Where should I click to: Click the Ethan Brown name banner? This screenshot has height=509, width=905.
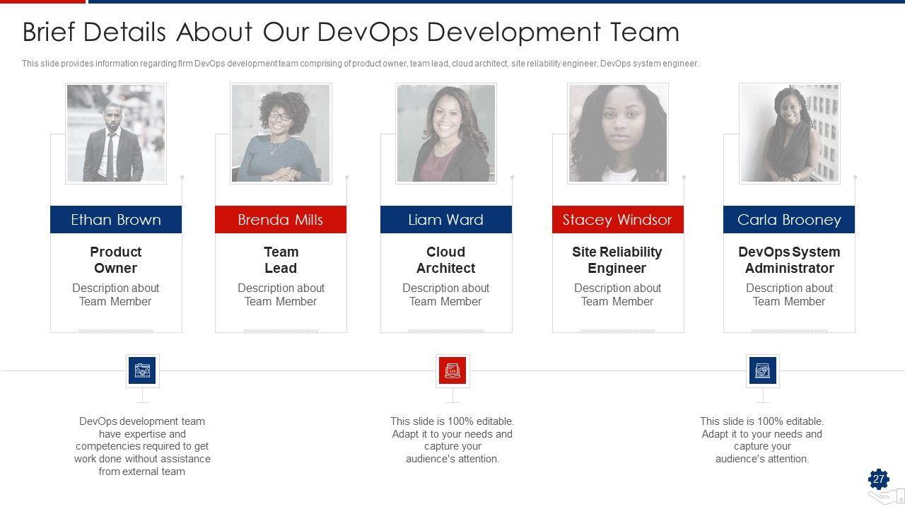[116, 220]
